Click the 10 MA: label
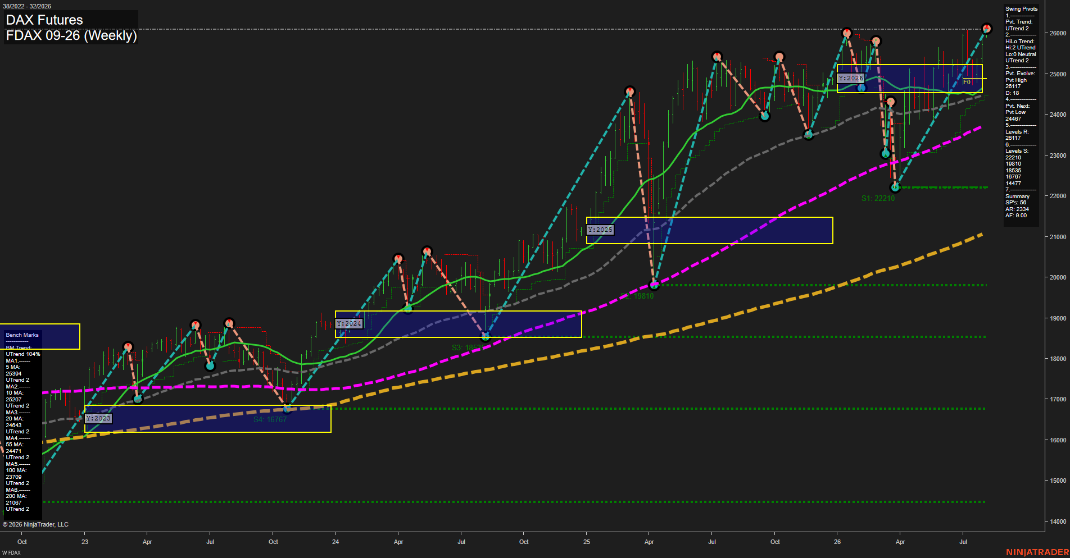1070x558 pixels. [x=15, y=393]
